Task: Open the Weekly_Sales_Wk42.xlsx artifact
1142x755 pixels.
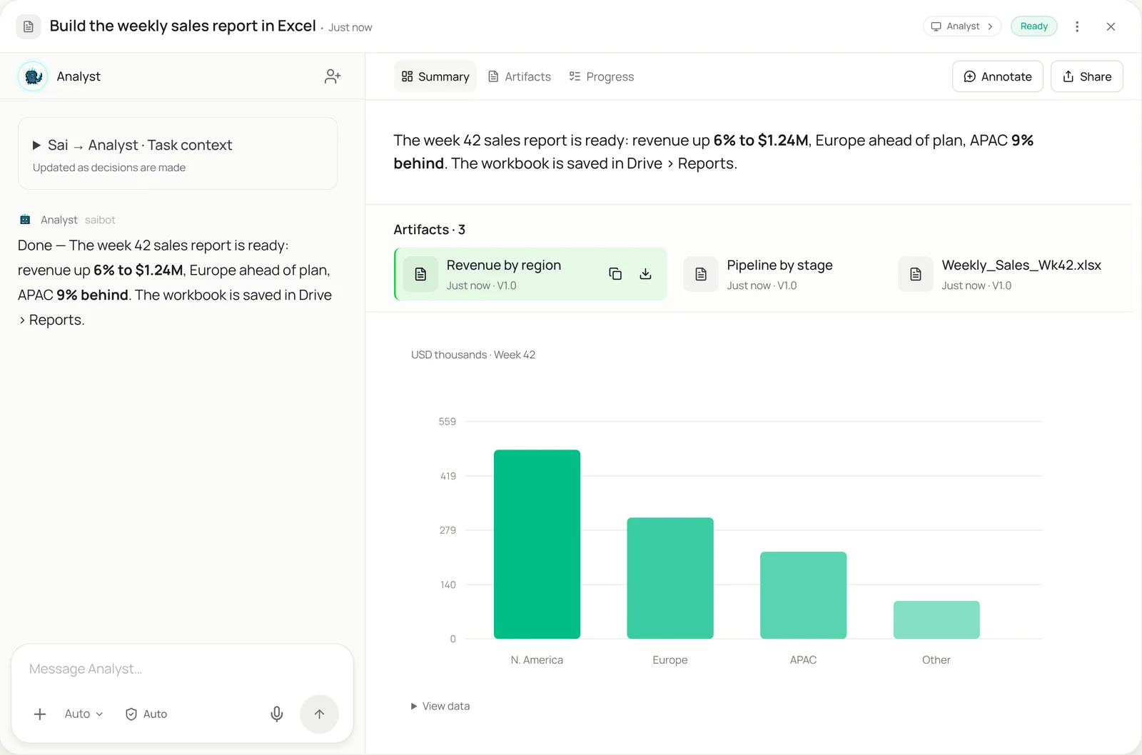Action: click(x=999, y=274)
